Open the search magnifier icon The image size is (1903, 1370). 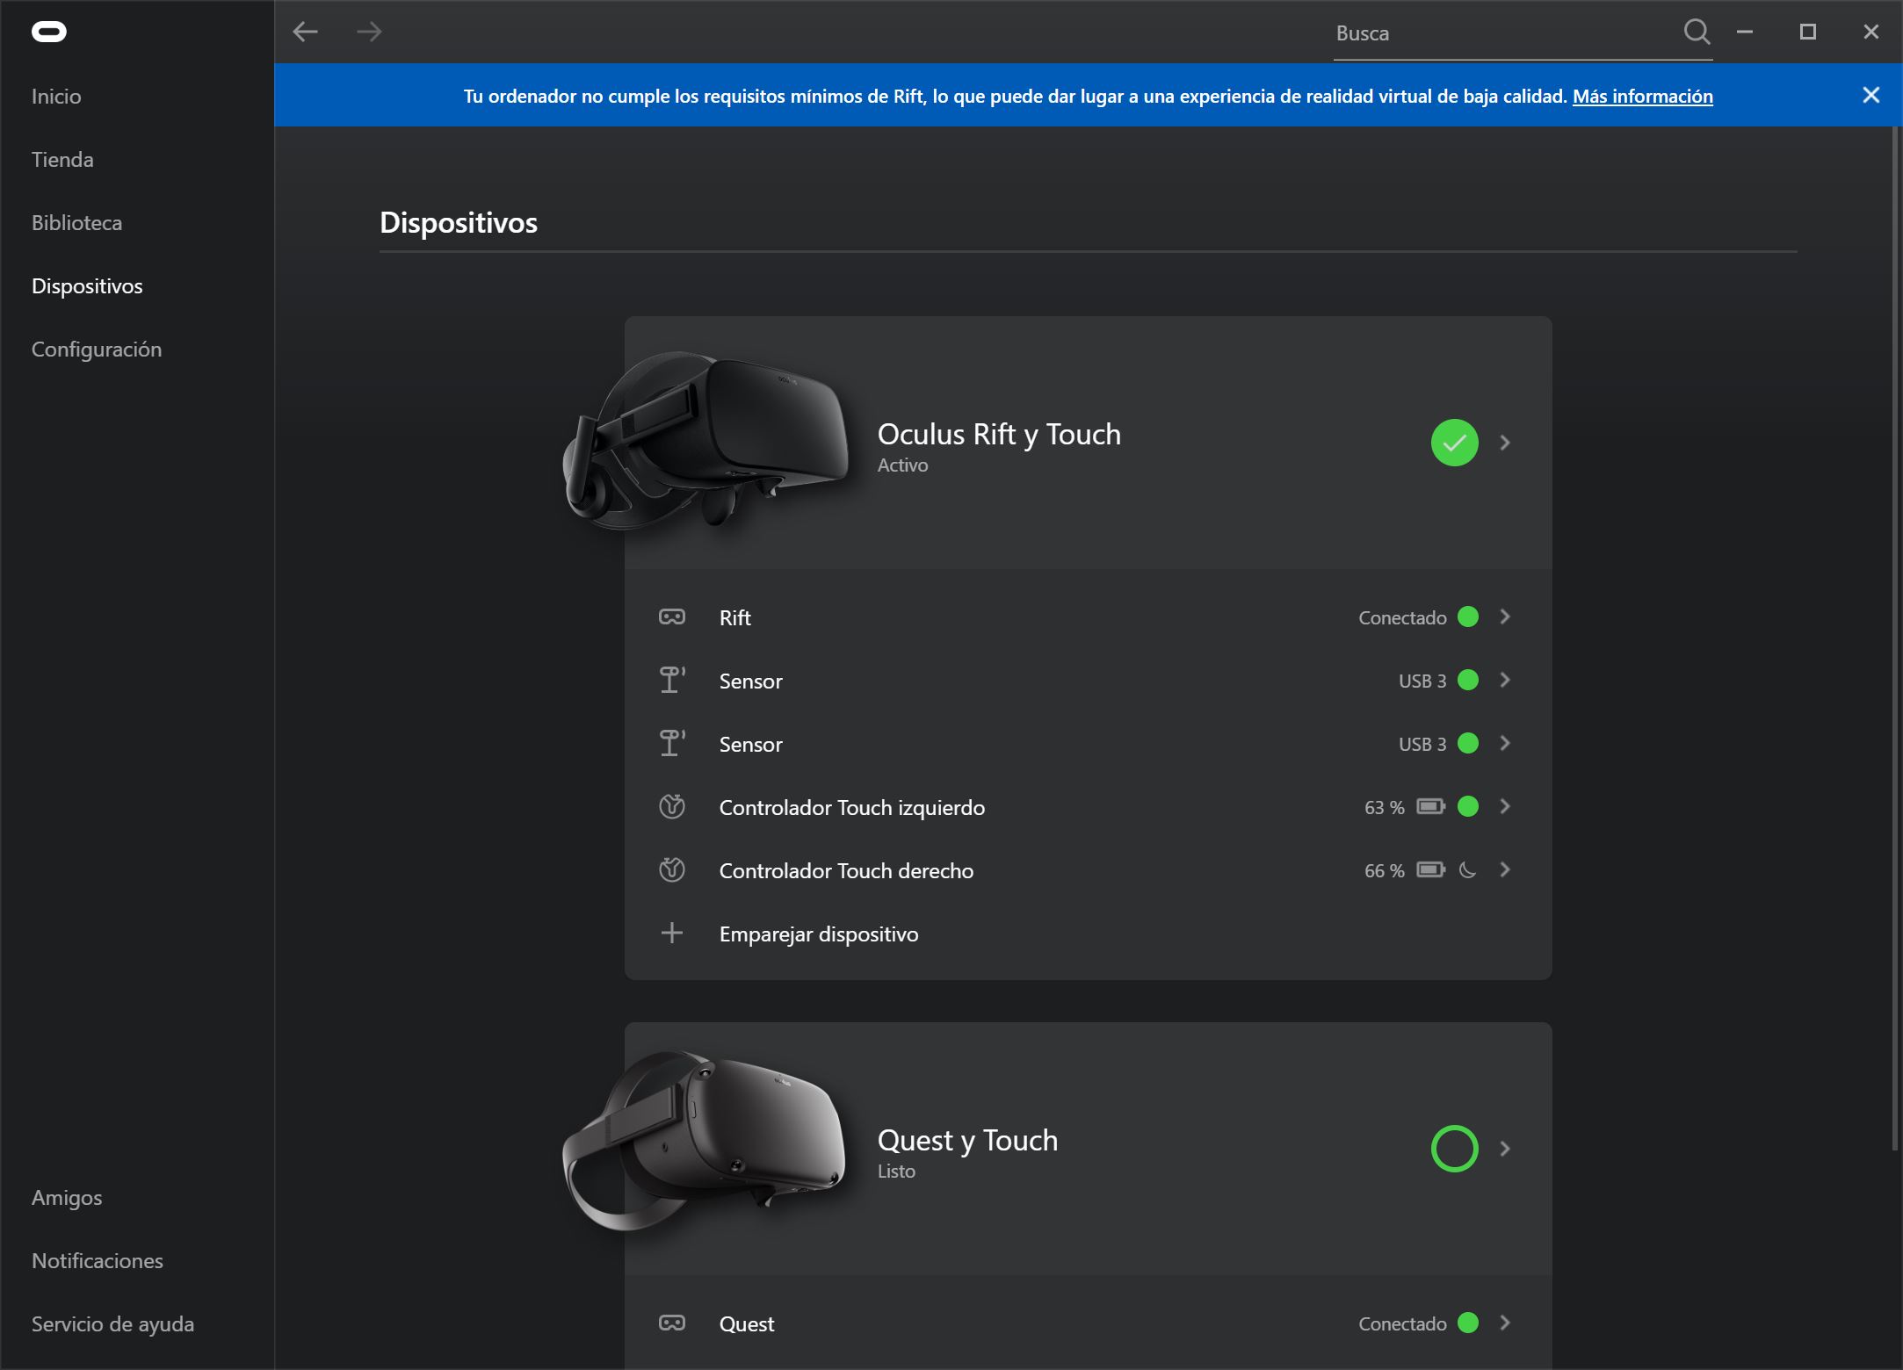pos(1697,32)
